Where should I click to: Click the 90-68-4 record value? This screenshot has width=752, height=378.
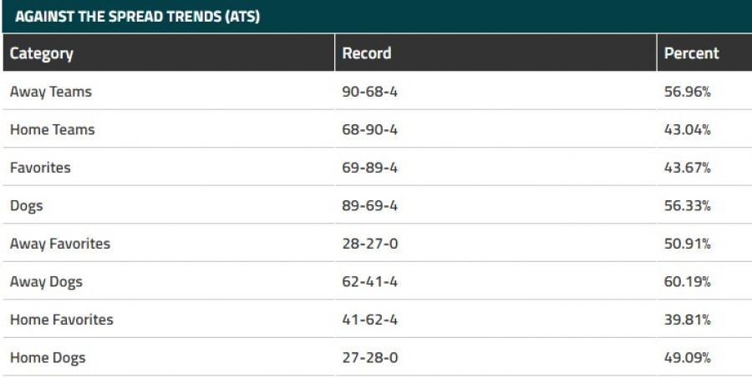coord(370,92)
